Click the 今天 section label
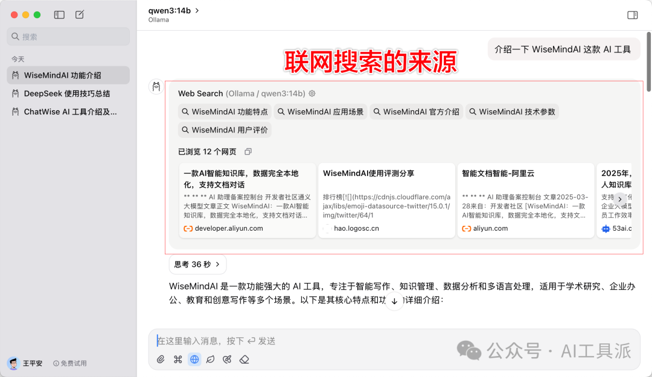Screen dimensions: 652x377 (x=18, y=59)
